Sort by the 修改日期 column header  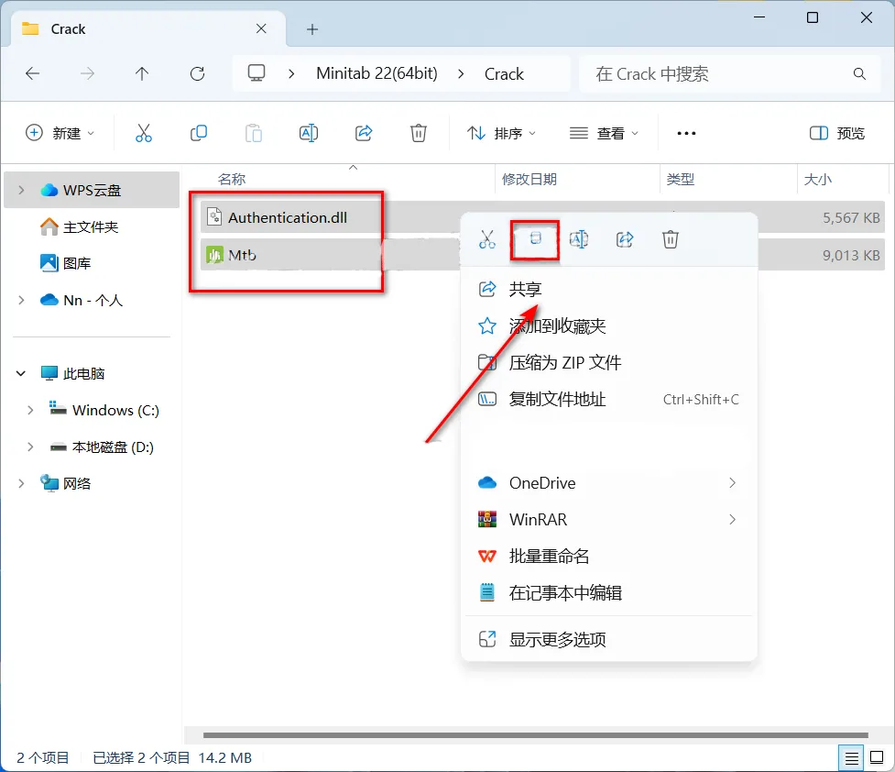click(529, 180)
